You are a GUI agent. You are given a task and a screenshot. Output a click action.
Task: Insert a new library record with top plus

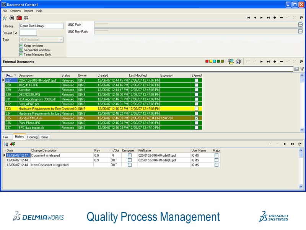click(275, 18)
